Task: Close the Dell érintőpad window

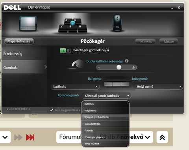Action: pyautogui.click(x=179, y=7)
